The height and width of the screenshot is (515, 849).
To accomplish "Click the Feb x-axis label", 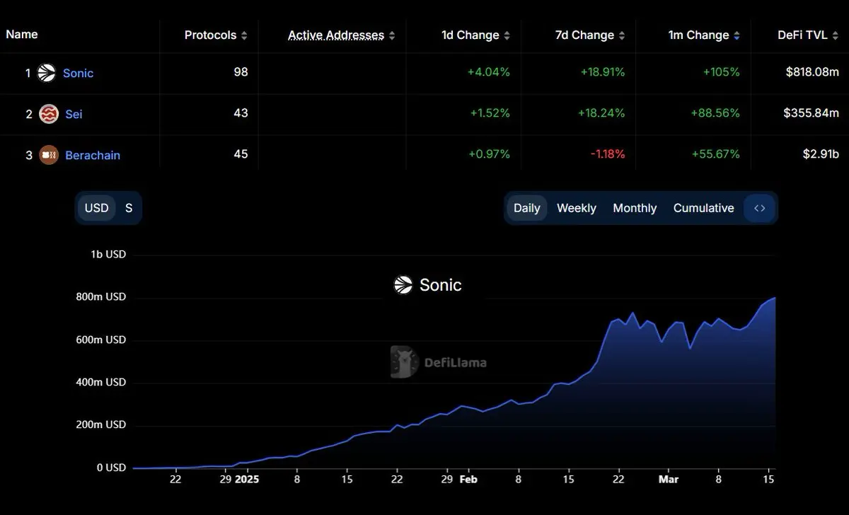I will [468, 479].
